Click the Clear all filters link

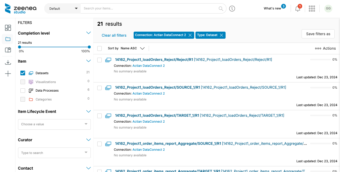(x=114, y=35)
